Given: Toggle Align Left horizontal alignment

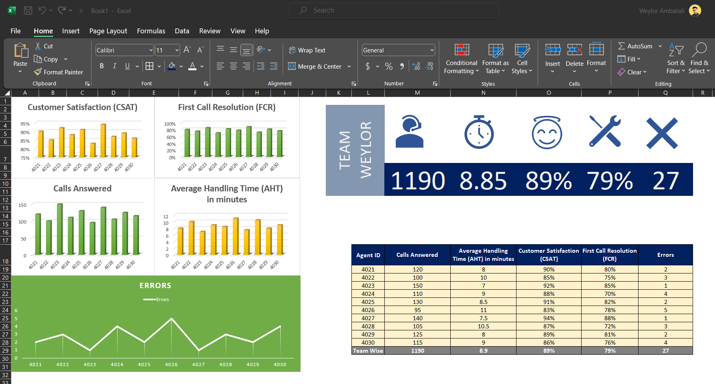Looking at the screenshot, I should click(x=220, y=66).
